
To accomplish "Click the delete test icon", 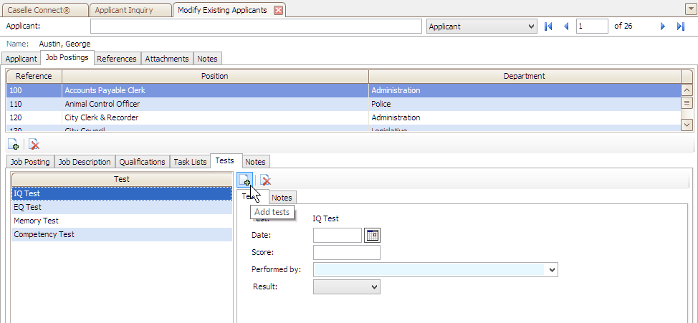I will (265, 180).
